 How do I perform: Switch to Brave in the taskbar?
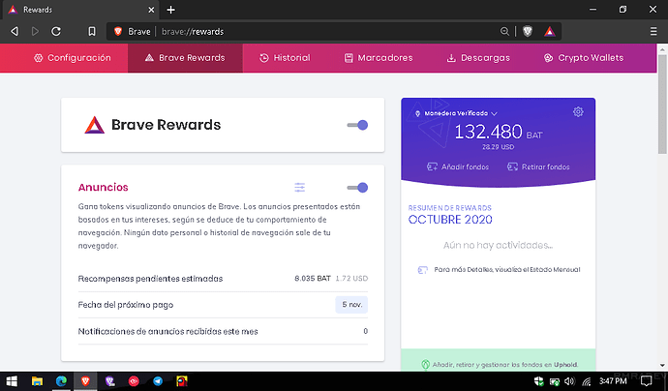point(85,380)
